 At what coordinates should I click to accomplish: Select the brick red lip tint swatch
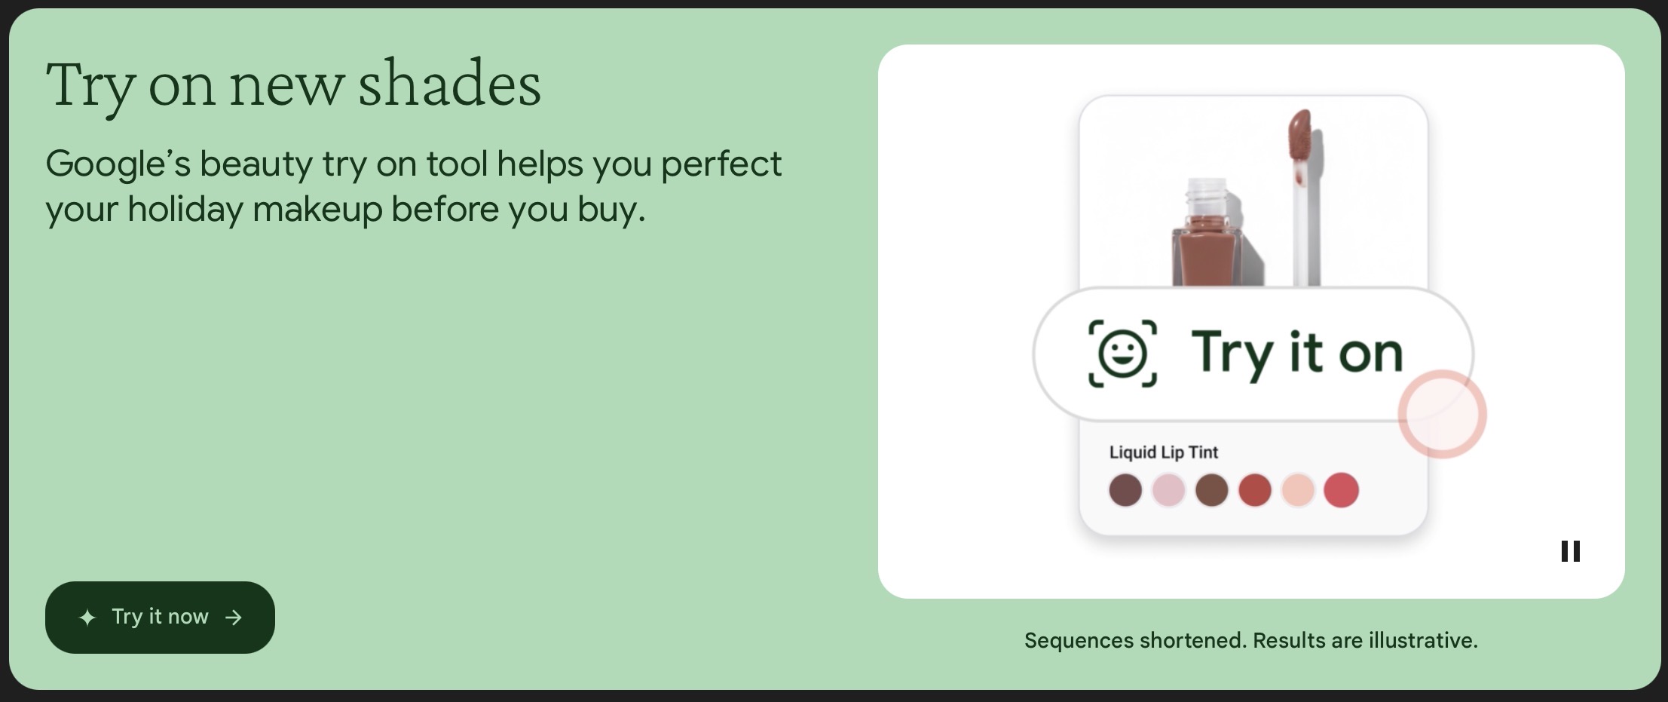[1255, 490]
